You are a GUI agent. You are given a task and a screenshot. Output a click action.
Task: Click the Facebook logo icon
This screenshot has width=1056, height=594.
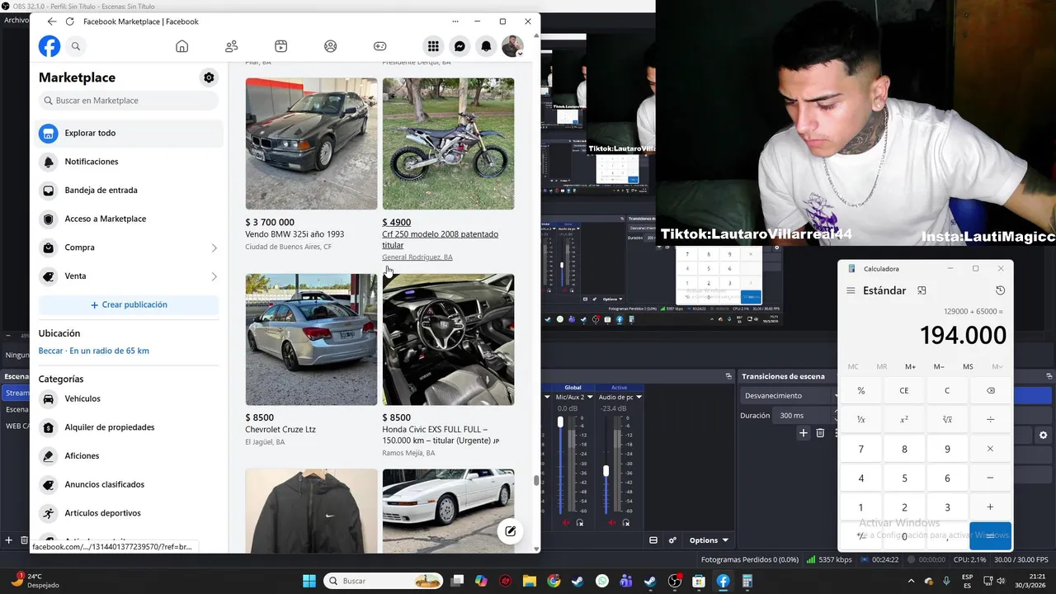point(49,46)
